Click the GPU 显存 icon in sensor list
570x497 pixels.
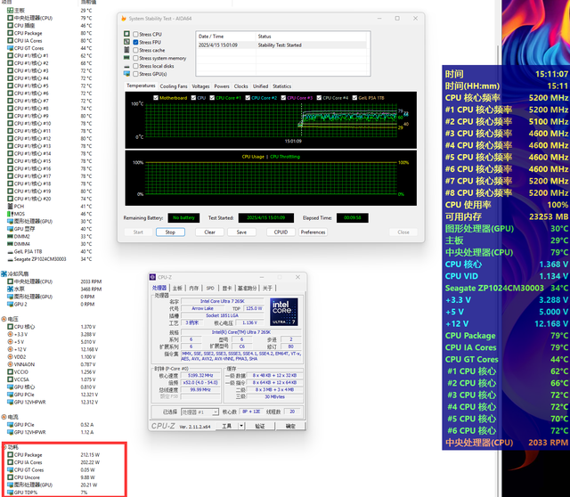tap(10, 229)
